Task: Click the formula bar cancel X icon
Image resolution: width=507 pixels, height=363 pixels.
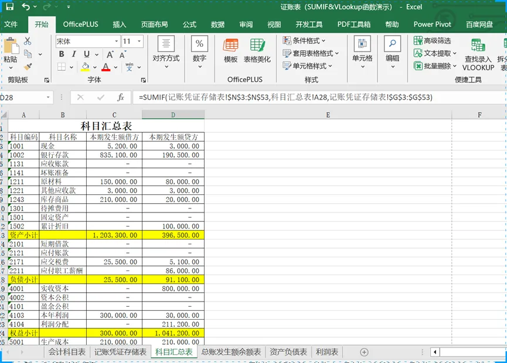Action: [x=80, y=97]
